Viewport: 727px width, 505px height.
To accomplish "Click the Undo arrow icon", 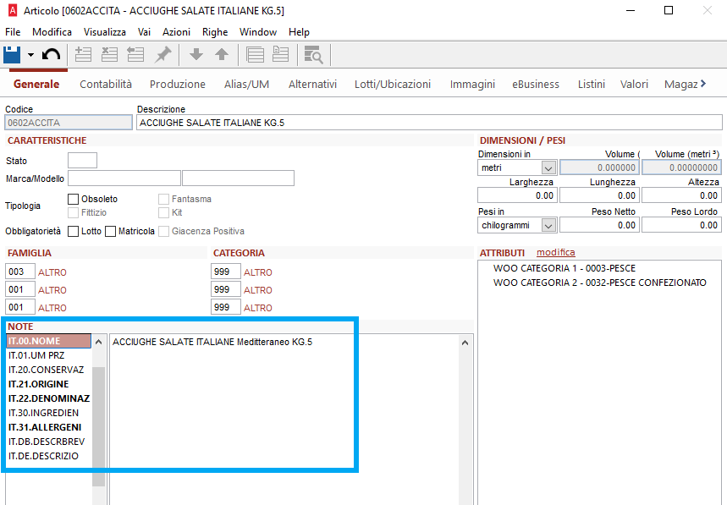I will coord(51,55).
